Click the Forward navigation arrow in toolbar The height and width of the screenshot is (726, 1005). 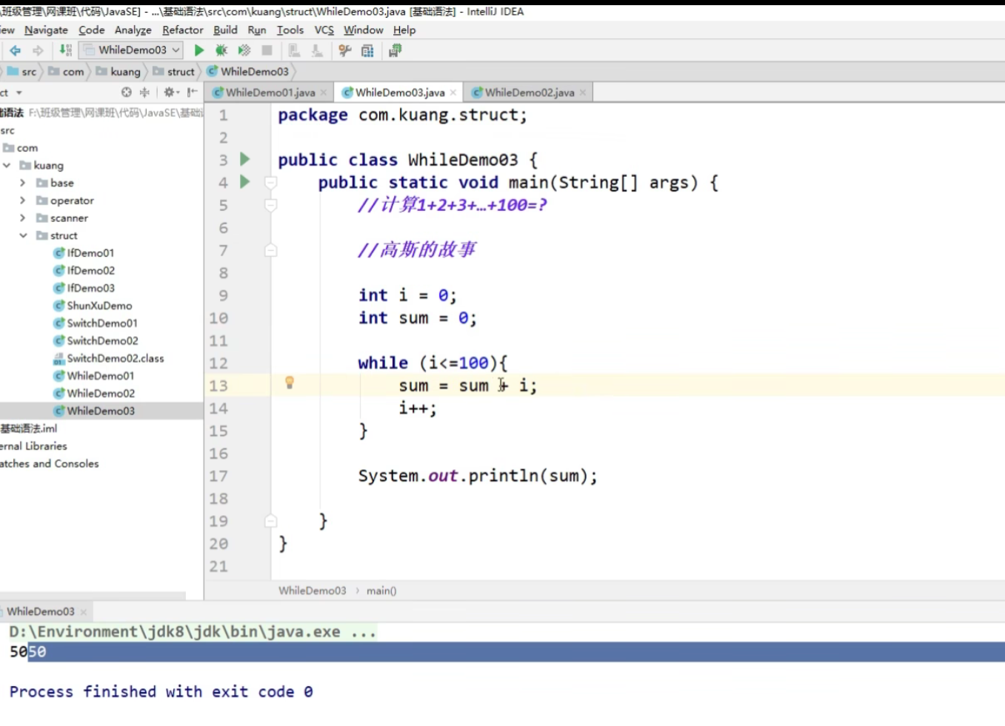(38, 50)
